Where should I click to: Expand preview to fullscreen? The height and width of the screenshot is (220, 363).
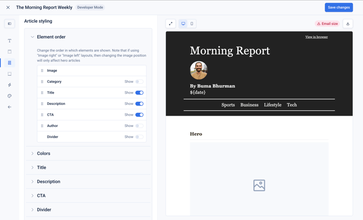point(171,24)
